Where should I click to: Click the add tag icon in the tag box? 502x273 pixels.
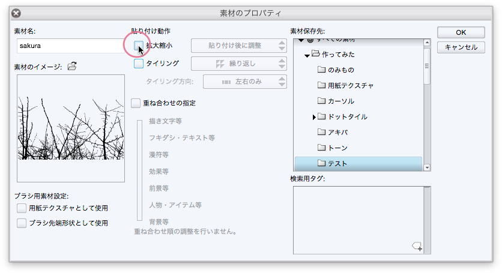pyautogui.click(x=417, y=246)
